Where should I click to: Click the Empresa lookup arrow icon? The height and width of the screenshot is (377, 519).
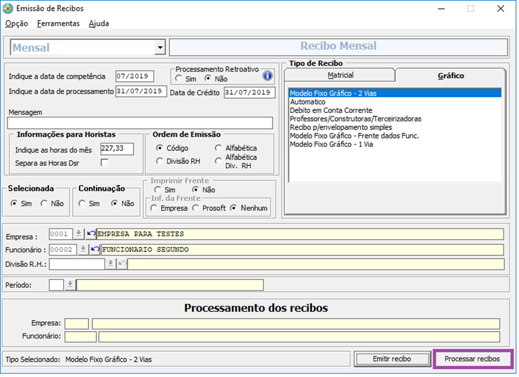click(x=78, y=234)
